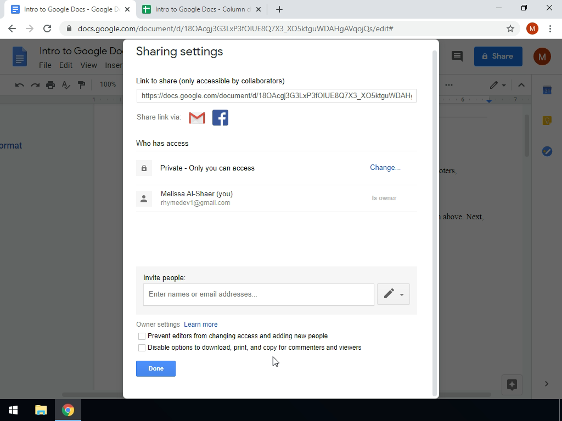This screenshot has height=421, width=562.
Task: Open Google Calendar side panel icon
Action: [x=547, y=90]
